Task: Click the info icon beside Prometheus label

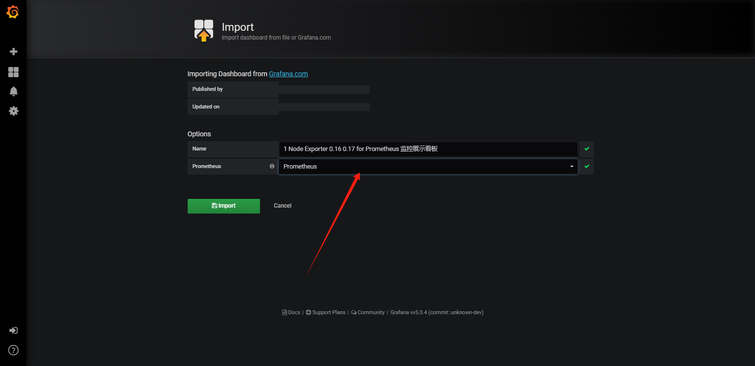Action: [x=272, y=166]
